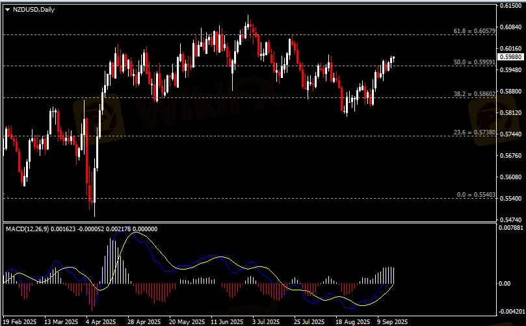Click 0.61500 on the price axis
This screenshot has height=326, width=526.
click(x=510, y=6)
